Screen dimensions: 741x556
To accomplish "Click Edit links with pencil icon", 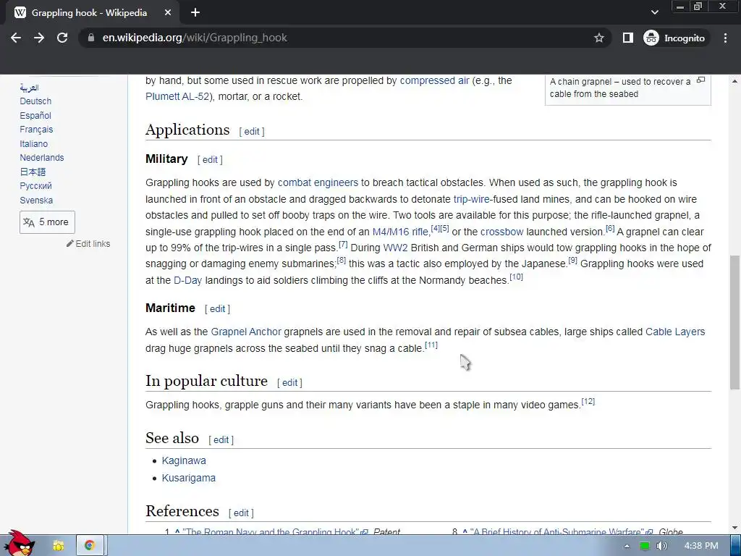I will [x=88, y=244].
